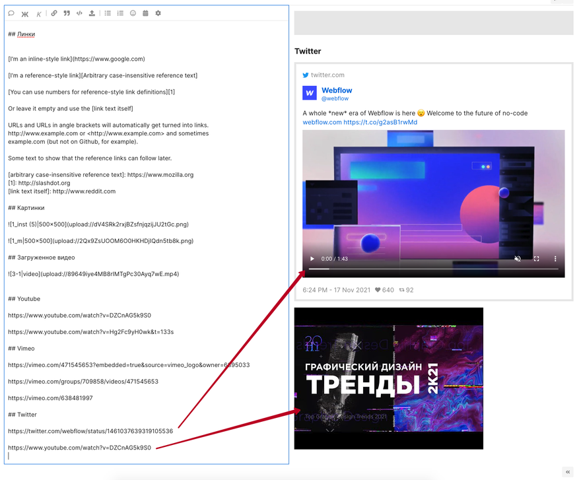Screen dimensions: 581x480
Task: Create a bulleted list
Action: pos(108,13)
